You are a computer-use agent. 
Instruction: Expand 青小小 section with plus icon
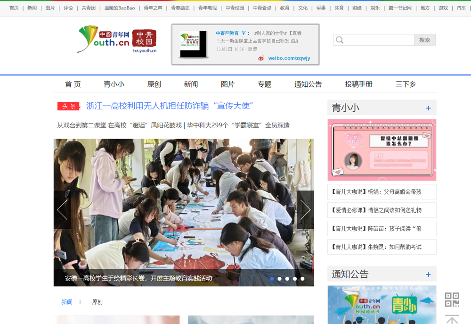tap(428, 108)
